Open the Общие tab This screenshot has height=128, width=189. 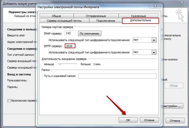pyautogui.click(x=56, y=16)
